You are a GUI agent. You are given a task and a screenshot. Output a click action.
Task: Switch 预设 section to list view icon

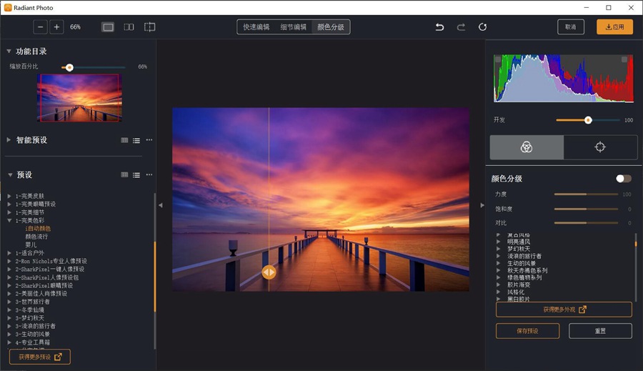click(136, 175)
